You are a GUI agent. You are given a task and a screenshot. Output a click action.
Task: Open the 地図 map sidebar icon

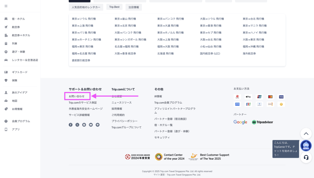[6, 100]
